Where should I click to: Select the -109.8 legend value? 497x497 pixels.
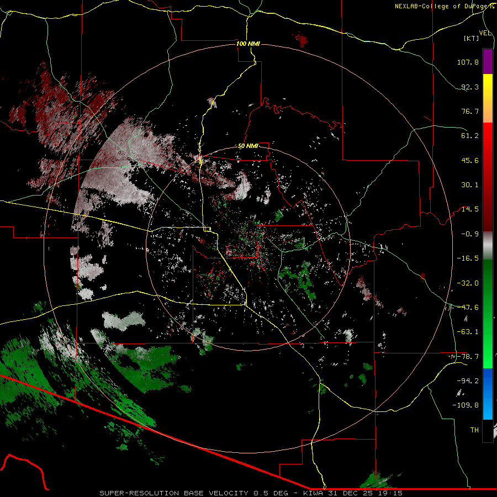click(x=466, y=405)
